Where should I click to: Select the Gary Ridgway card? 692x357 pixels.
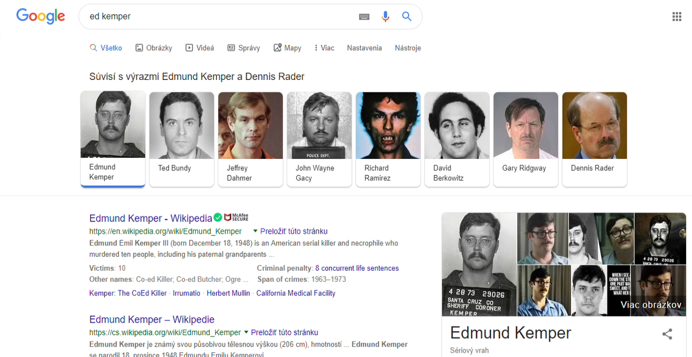click(x=526, y=139)
